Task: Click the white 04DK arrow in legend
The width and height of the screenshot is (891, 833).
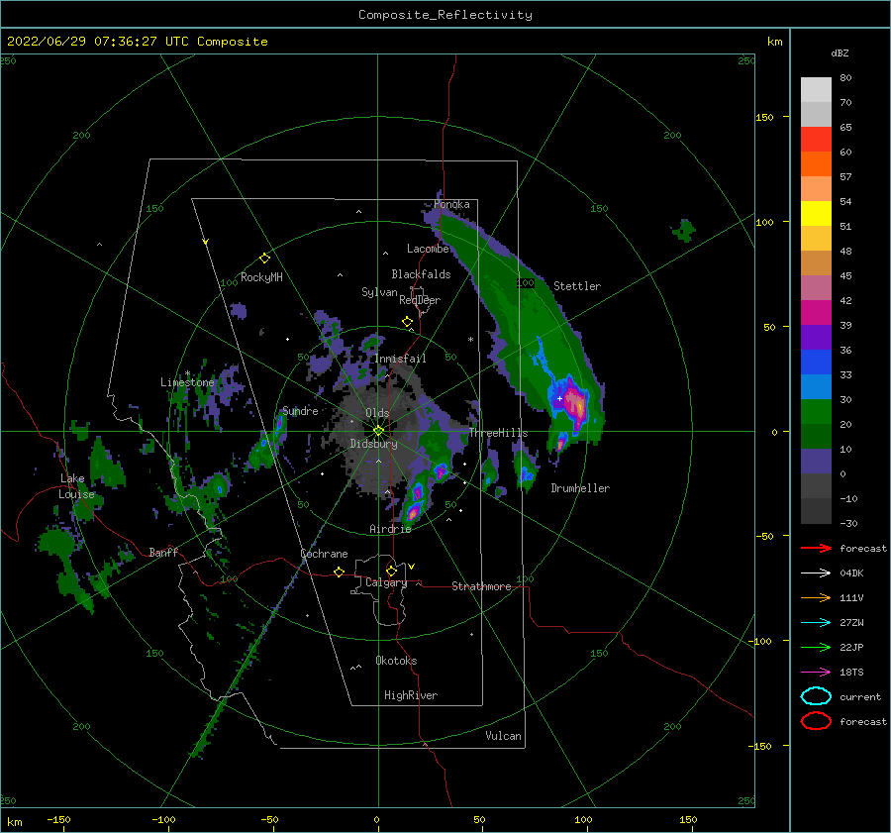Action: 816,573
